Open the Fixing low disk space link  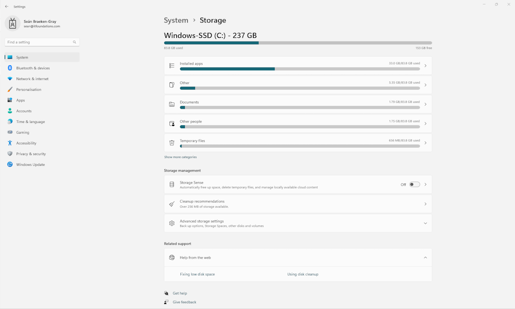point(197,274)
